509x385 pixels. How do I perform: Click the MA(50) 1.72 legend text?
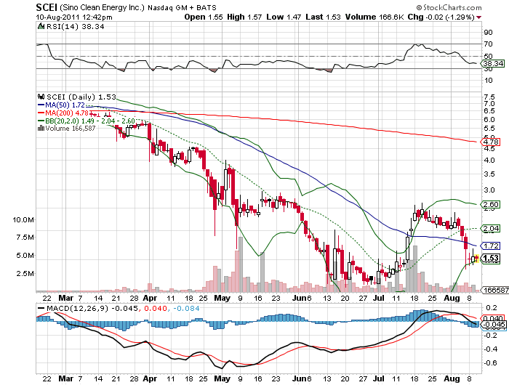click(x=65, y=105)
